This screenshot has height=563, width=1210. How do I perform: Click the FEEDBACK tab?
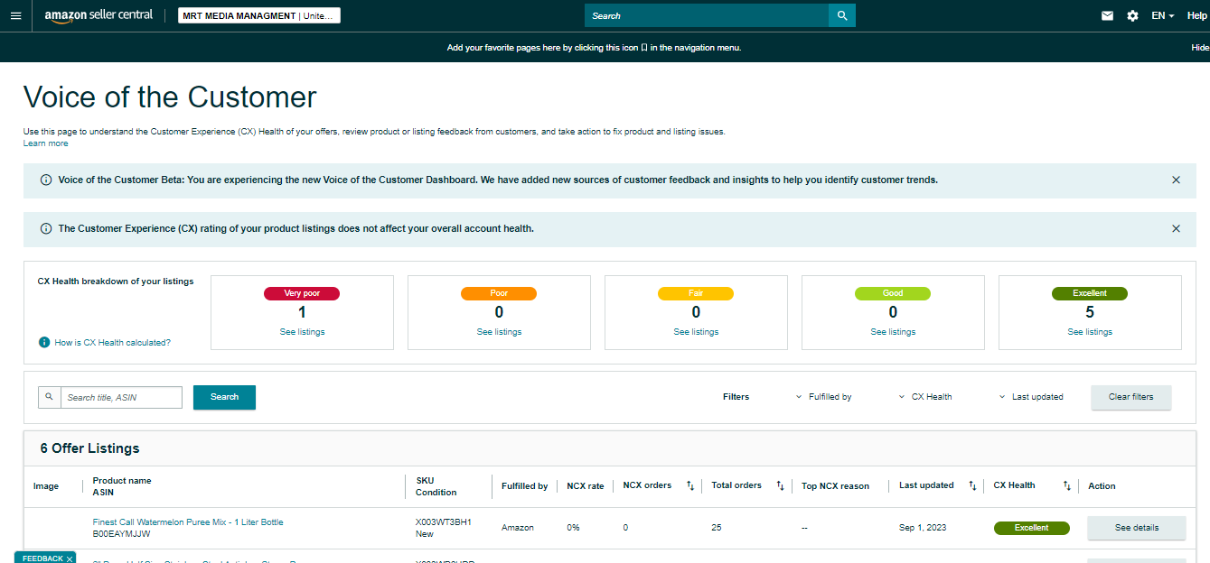pos(42,558)
